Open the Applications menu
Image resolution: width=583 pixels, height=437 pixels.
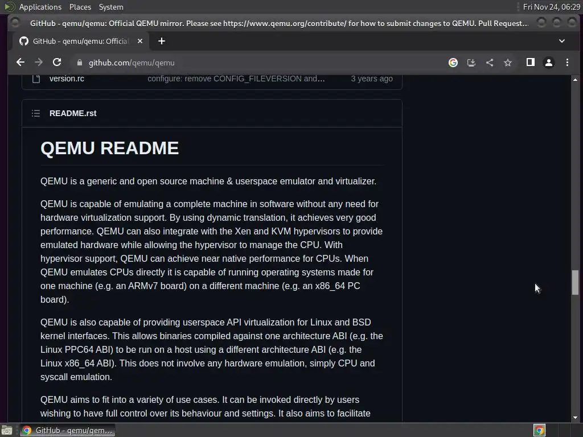pos(40,7)
